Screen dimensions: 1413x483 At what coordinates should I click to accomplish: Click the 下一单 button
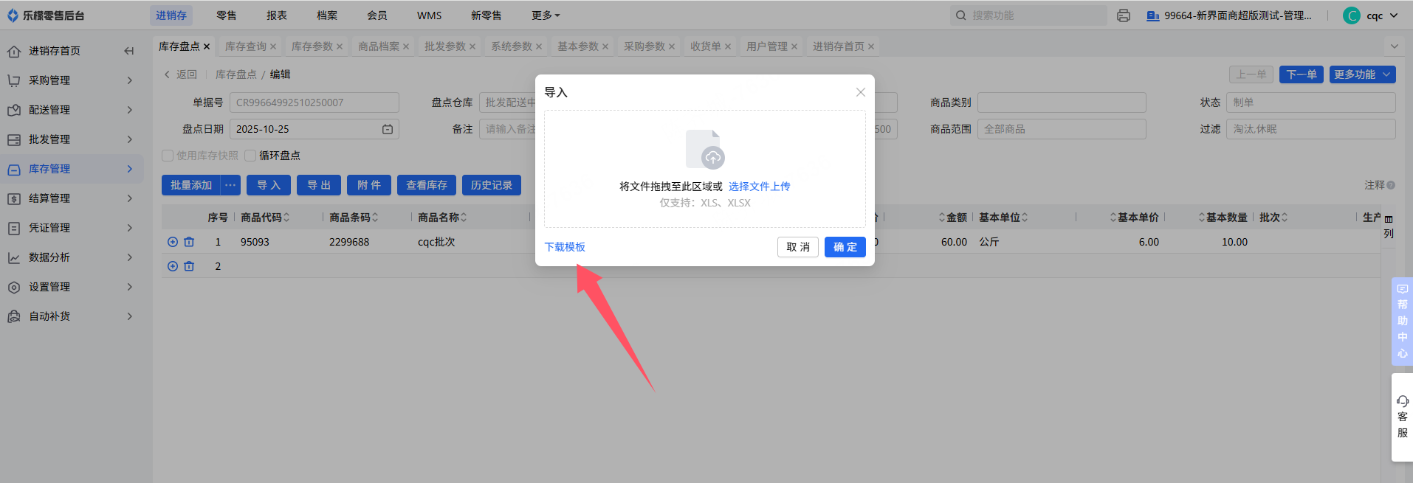(x=1302, y=74)
